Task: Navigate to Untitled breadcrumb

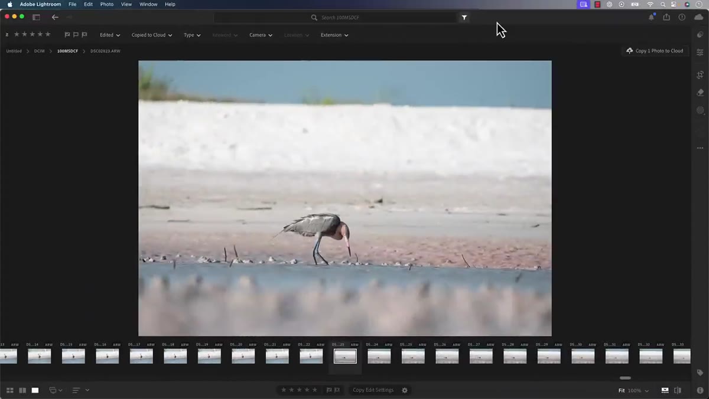Action: (14, 51)
